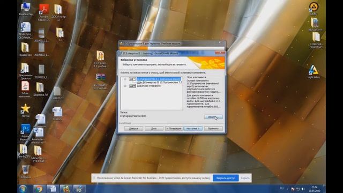Open the М-ка PDF file icon
343x193 pixels.
[25, 89]
